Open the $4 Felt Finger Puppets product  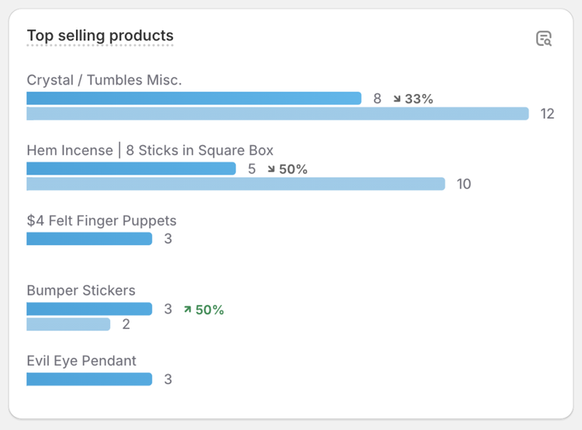[x=102, y=220]
